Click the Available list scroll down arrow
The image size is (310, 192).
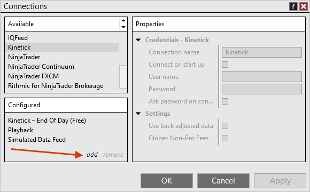point(123,27)
